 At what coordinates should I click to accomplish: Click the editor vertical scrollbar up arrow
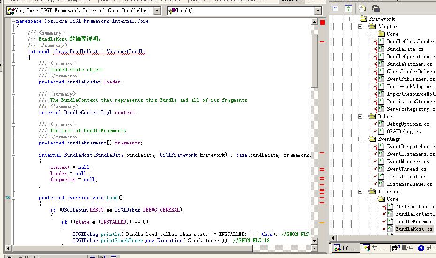tap(314, 22)
